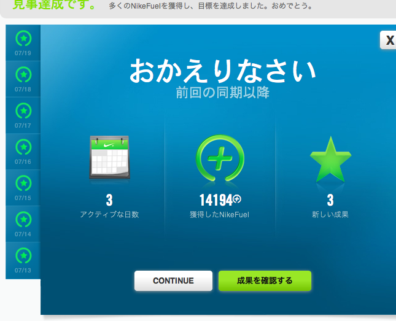Click the 14194 NikeFuel earned number
This screenshot has height=321, width=396.
[x=215, y=200]
